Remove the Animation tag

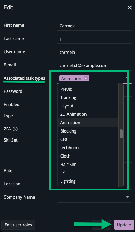click(x=86, y=78)
